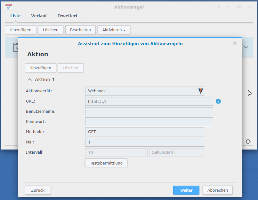Open the Mal count dropdown

145,142
